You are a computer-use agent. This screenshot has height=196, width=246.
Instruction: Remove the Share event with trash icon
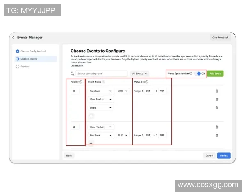point(217,108)
